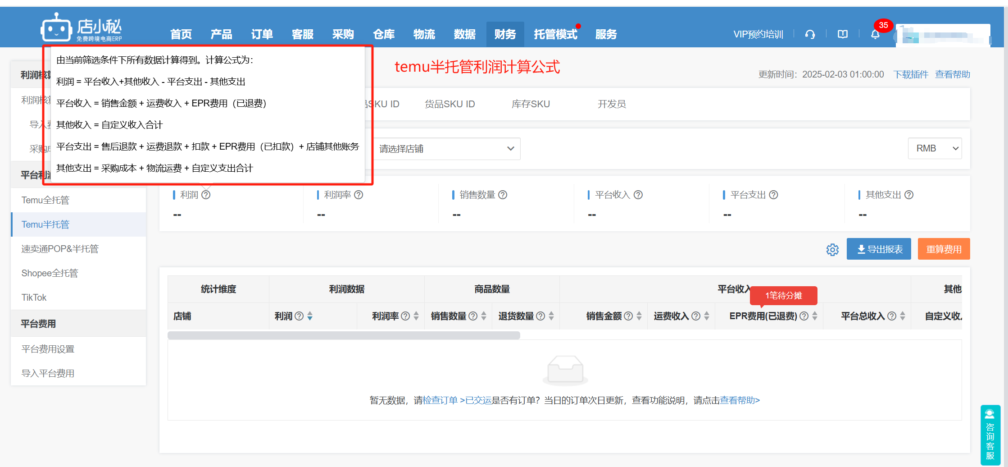Select Shopee全托管 in sidebar
1008x467 pixels.
(78, 273)
